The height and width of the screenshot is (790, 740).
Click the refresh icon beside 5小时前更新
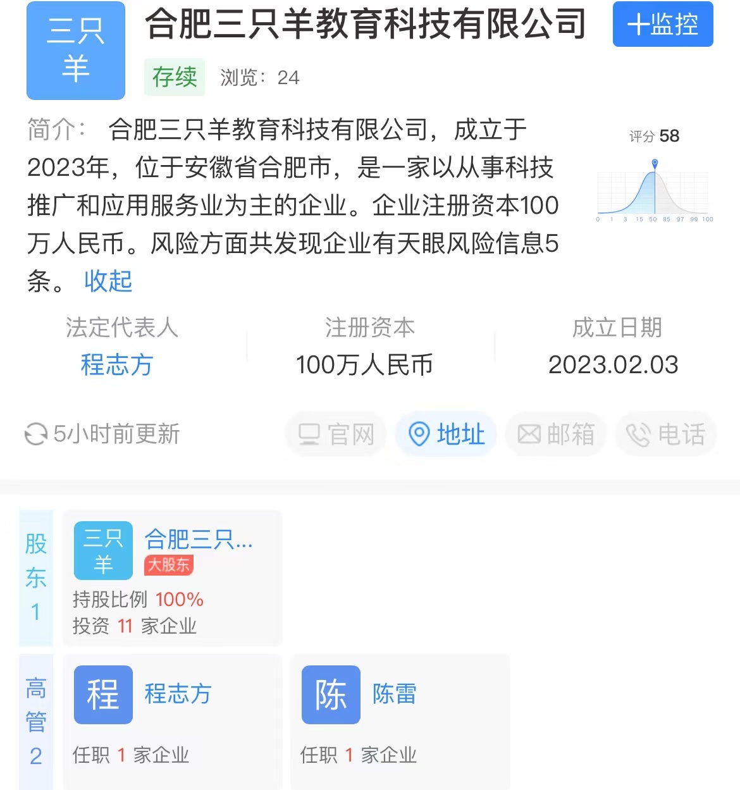(x=35, y=435)
